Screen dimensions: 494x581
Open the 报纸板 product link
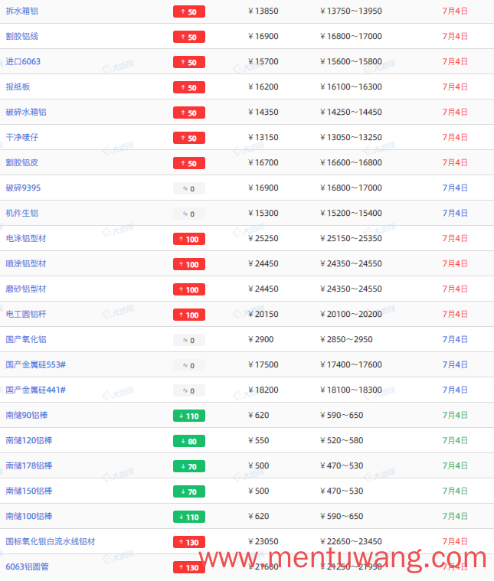coord(18,86)
